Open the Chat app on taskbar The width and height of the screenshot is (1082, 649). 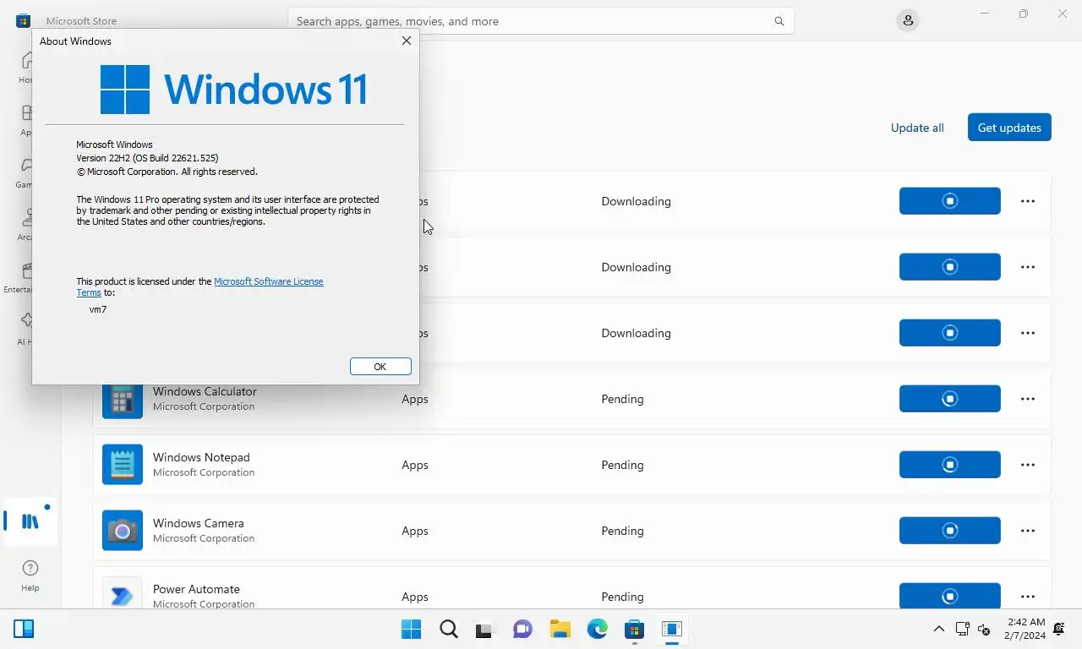pos(522,629)
